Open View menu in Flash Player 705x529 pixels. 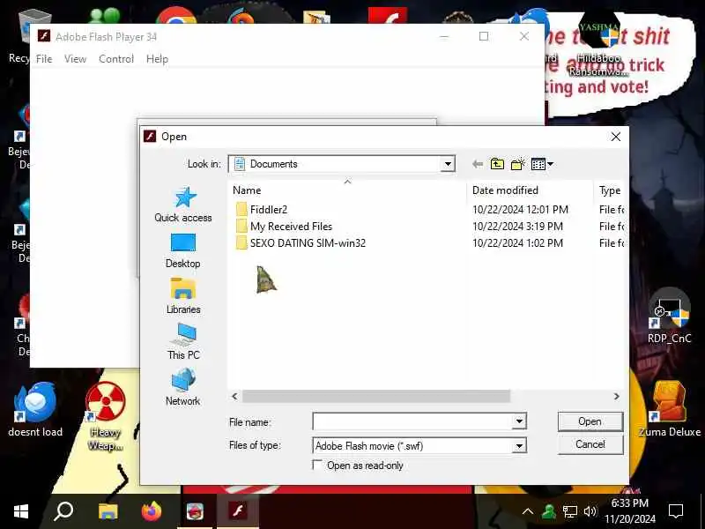75,59
